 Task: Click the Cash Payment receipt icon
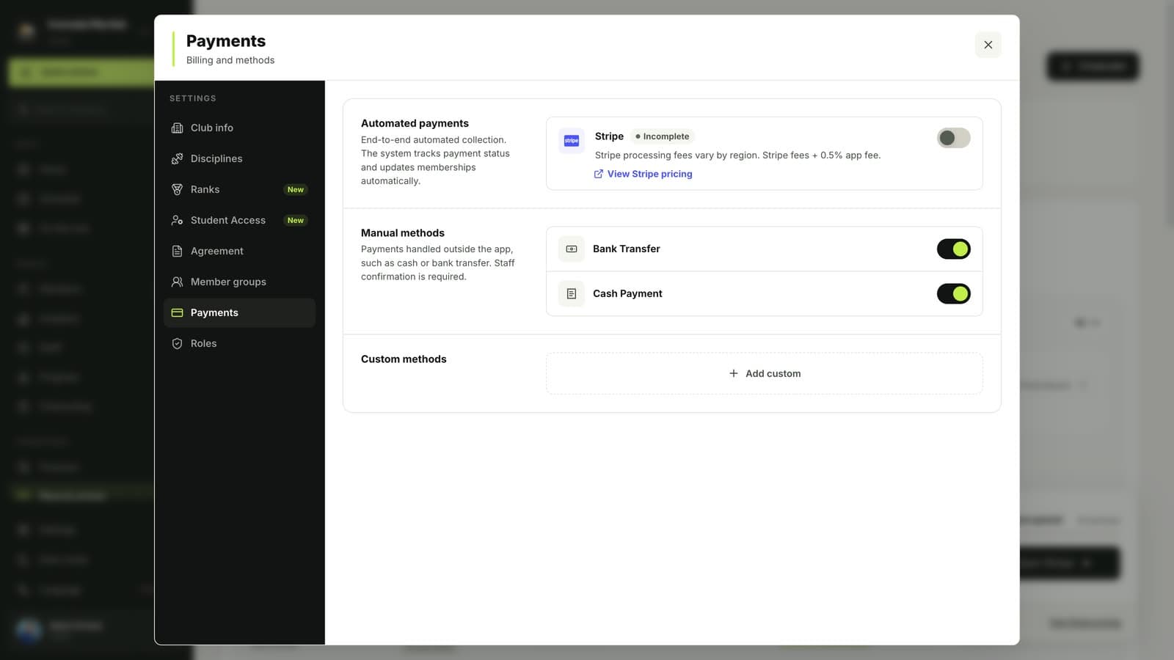coord(572,294)
